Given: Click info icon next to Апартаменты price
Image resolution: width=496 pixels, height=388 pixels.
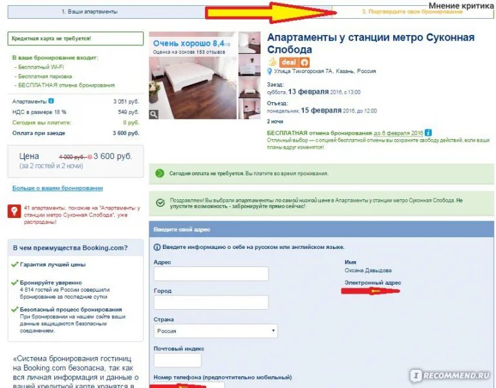Looking at the screenshot, I should tap(51, 101).
